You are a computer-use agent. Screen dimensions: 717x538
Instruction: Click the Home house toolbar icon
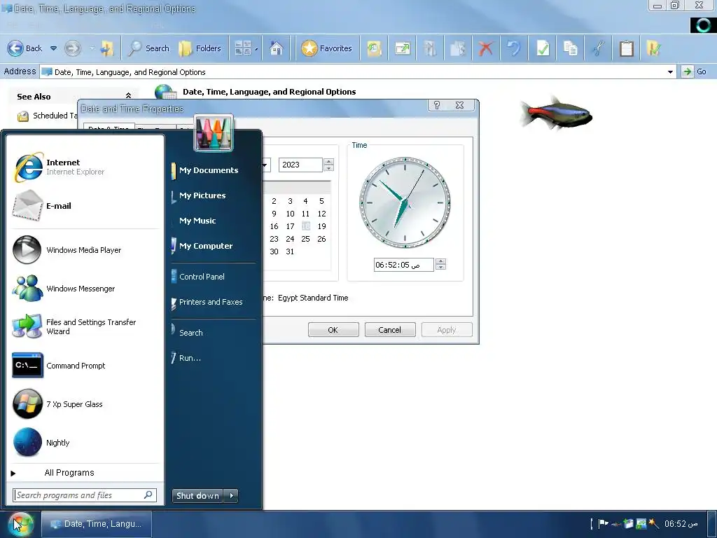point(276,48)
